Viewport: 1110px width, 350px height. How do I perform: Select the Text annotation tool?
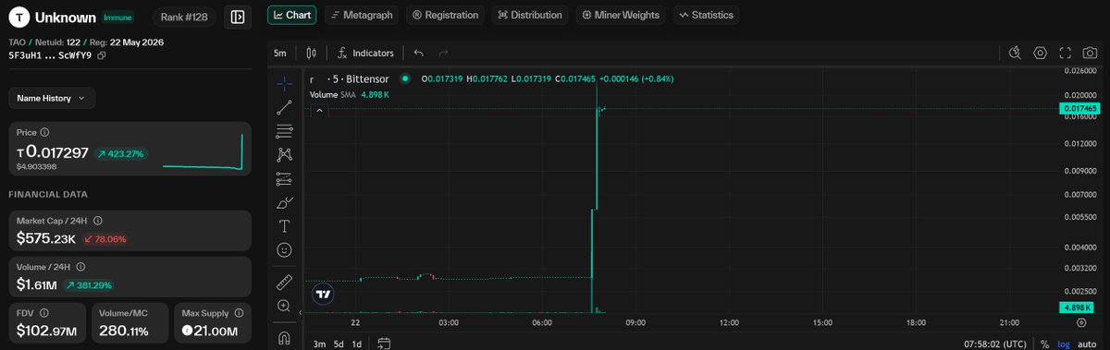(x=284, y=225)
